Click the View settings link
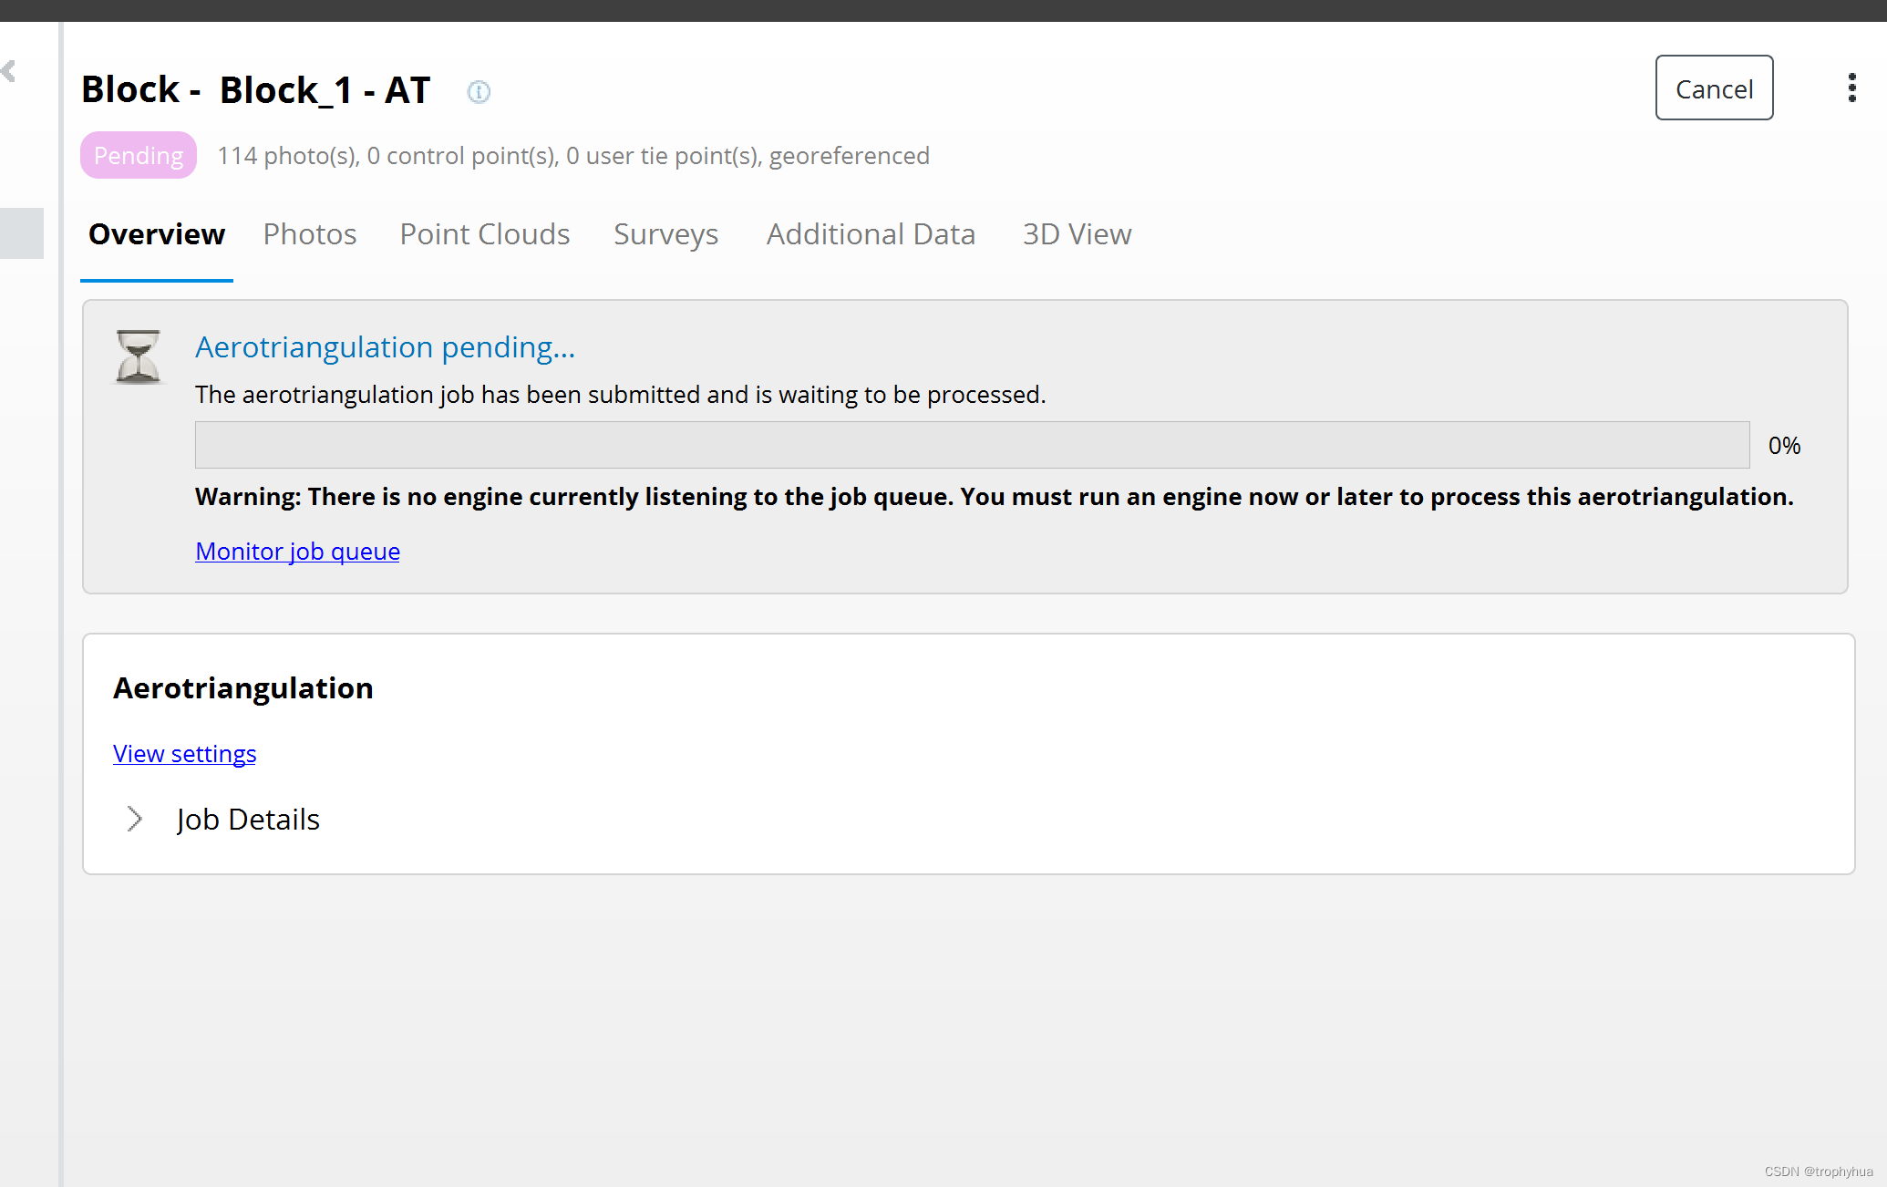 pos(184,753)
